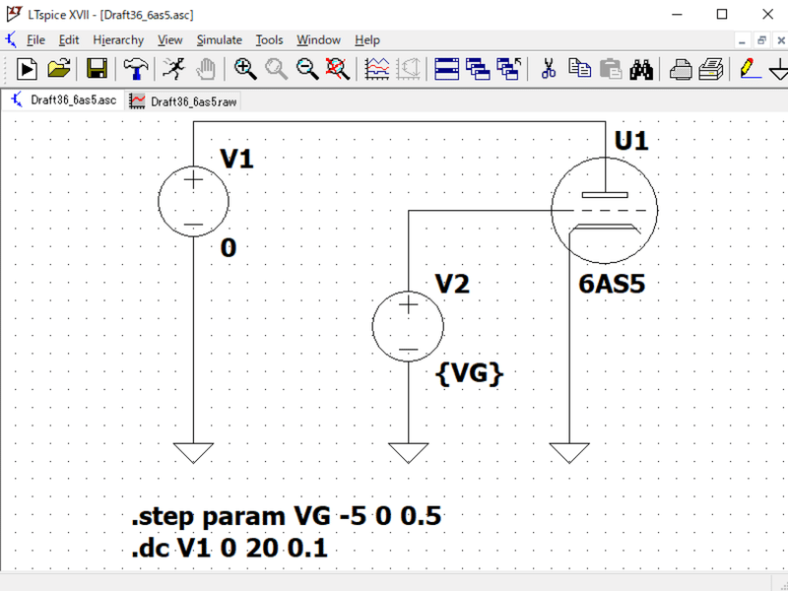Viewport: 788px width, 591px height.
Task: Click the Pick Visible Traces icon
Action: click(x=377, y=69)
